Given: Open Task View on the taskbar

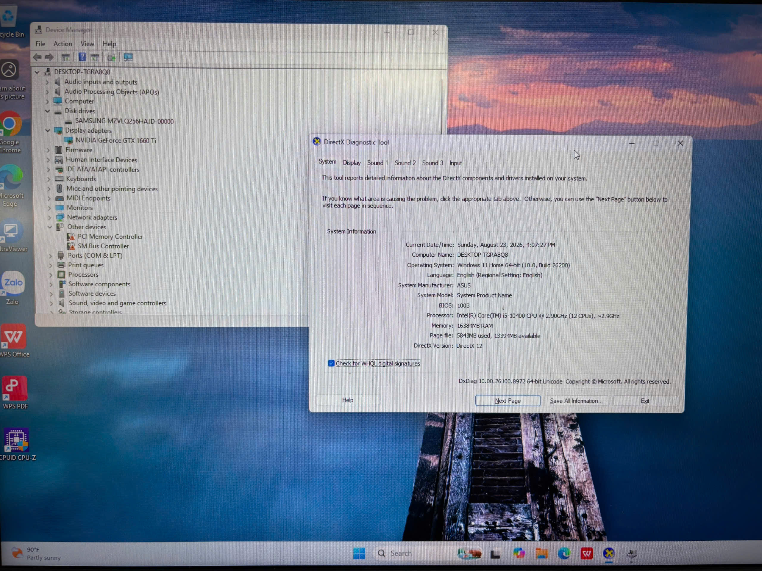Looking at the screenshot, I should [x=495, y=554].
